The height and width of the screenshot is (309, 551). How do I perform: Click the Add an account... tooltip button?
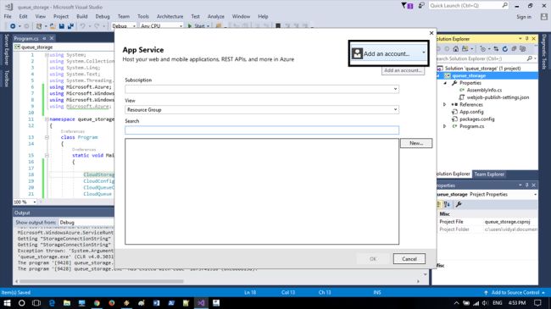pos(403,70)
